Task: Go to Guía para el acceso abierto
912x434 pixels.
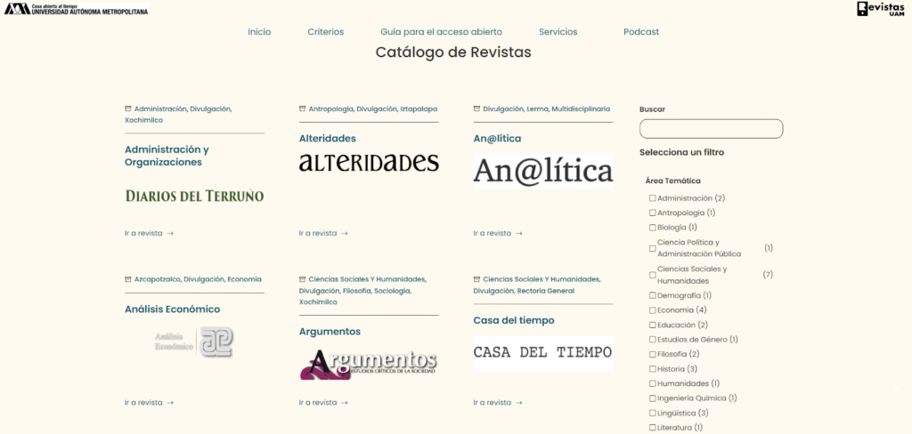Action: 441,32
